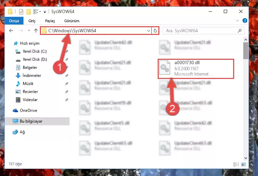Click the 137 öğe status text
This screenshot has width=258, height=176.
tap(15, 164)
